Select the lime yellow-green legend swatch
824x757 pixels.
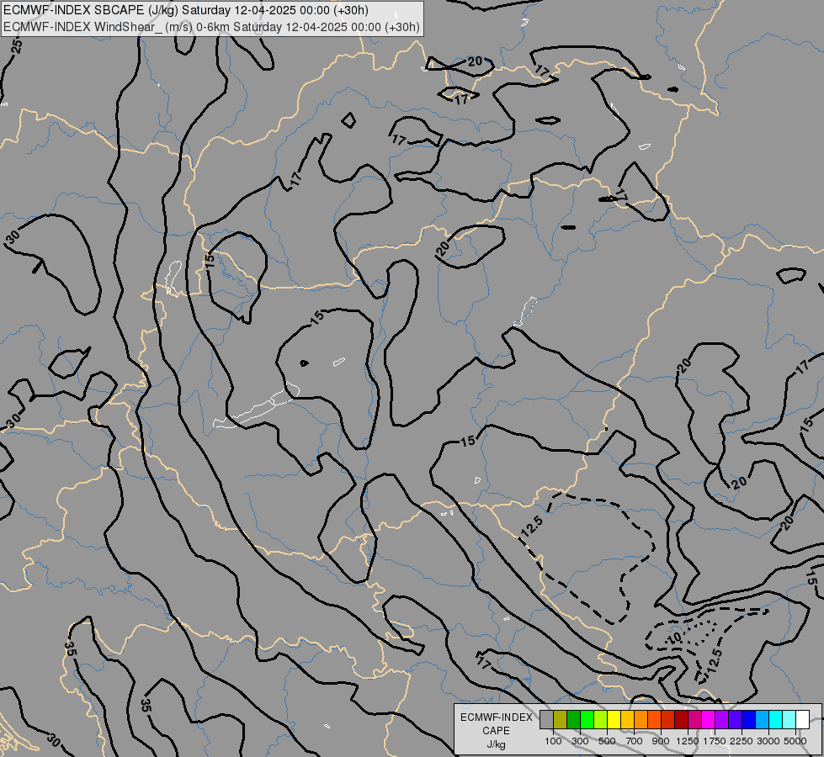coord(601,719)
